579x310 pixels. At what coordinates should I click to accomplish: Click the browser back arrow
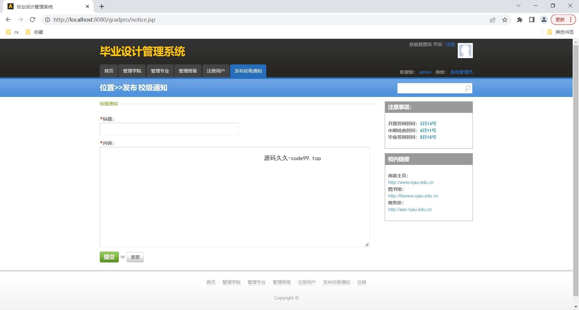pyautogui.click(x=8, y=20)
